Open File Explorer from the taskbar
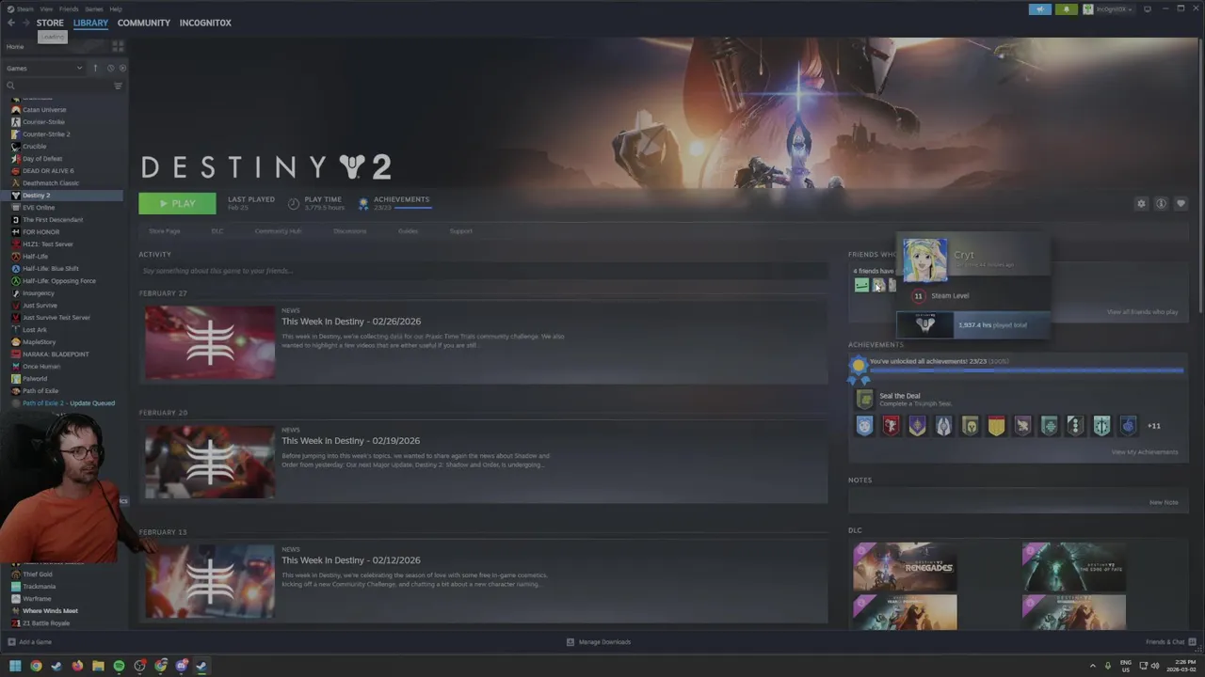The height and width of the screenshot is (677, 1205). (x=98, y=666)
